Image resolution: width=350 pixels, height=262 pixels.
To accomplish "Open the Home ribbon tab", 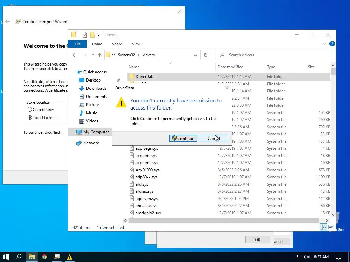I will tap(97, 44).
